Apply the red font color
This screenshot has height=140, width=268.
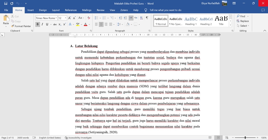(85, 24)
